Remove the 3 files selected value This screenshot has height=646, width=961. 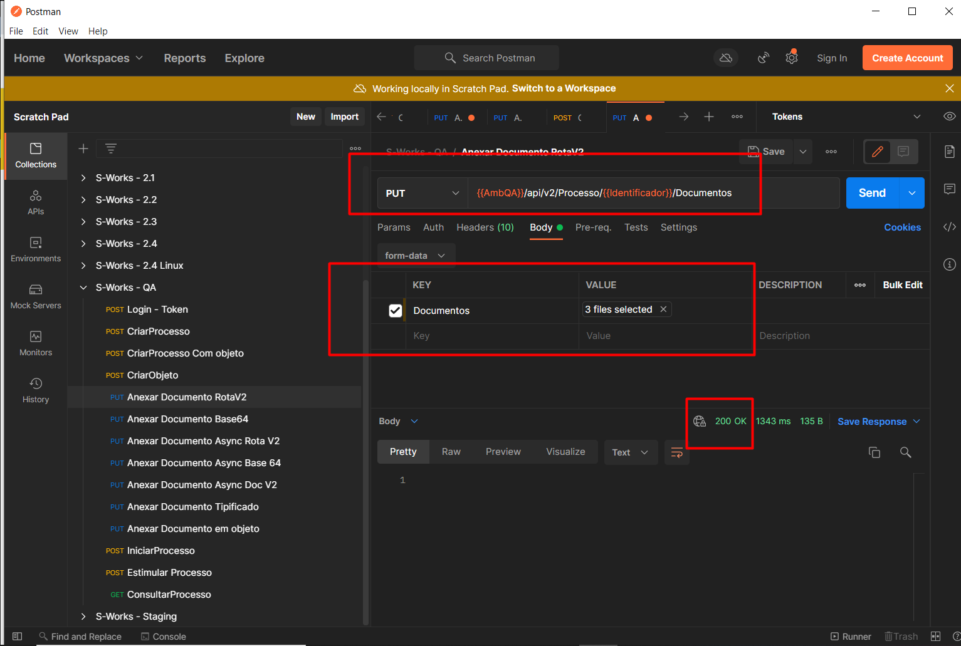(x=663, y=310)
